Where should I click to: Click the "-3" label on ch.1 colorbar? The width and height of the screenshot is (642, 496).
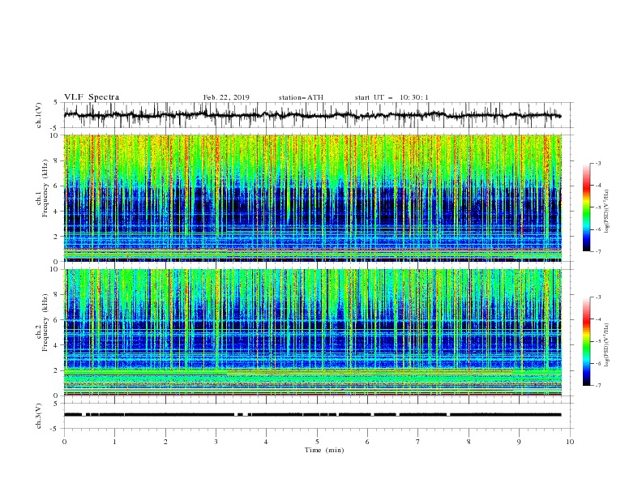click(x=597, y=163)
